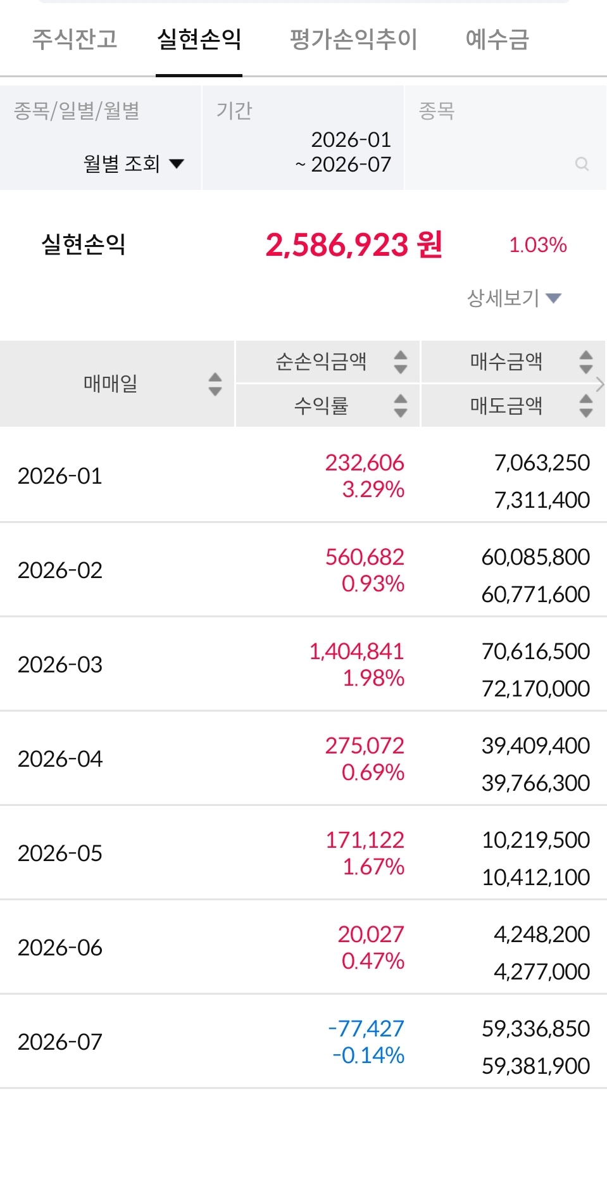Open the 2026-03 monthly row
The image size is (607, 1177).
[x=303, y=664]
